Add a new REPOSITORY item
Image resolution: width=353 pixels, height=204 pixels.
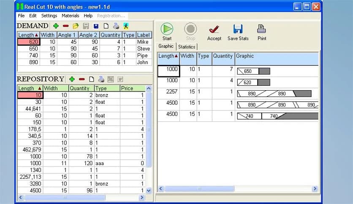click(x=72, y=79)
